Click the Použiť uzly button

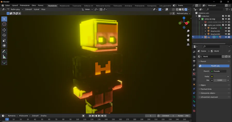pos(214,66)
